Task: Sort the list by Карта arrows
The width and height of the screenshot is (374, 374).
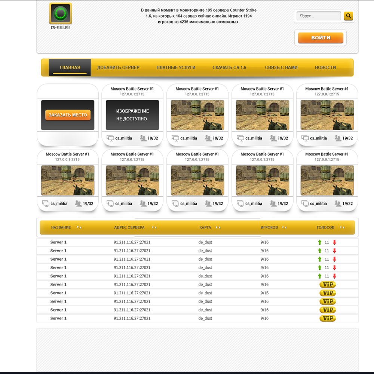Action: 218,227
